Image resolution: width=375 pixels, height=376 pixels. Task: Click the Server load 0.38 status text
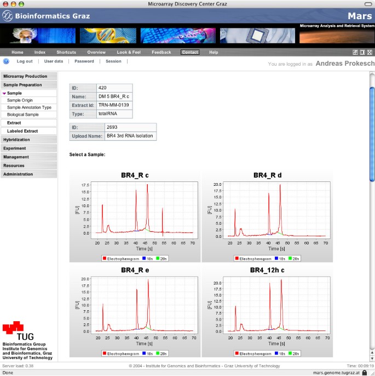(x=18, y=366)
